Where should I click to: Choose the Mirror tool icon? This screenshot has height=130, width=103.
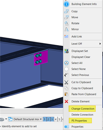coord(66,29)
